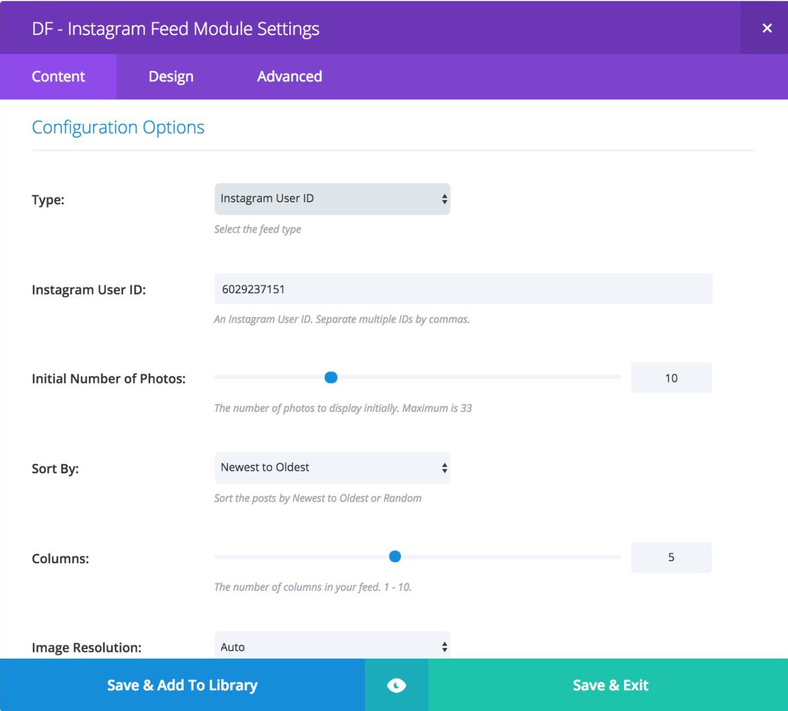Close the module settings with X icon

click(767, 28)
